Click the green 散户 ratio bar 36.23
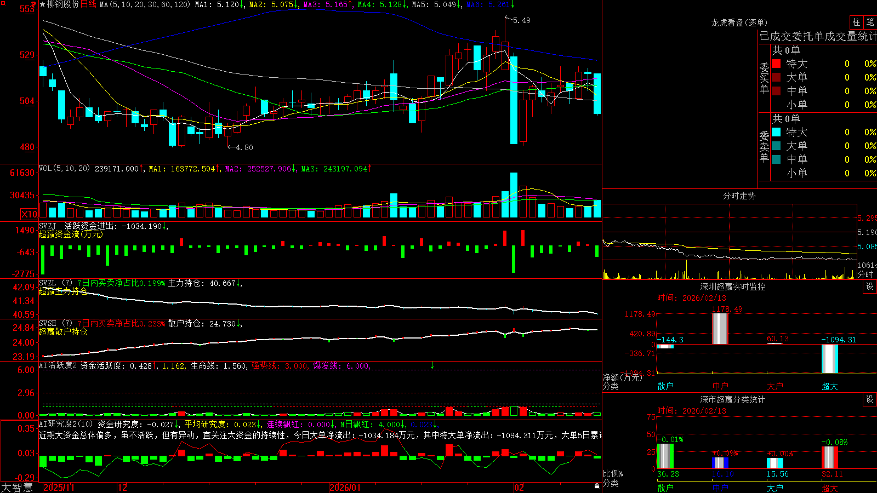Viewport: 877px width, 493px height. click(665, 456)
